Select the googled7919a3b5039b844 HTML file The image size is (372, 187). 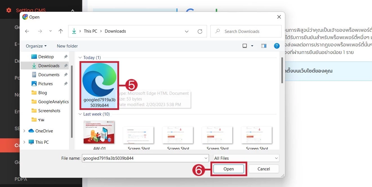coord(99,85)
